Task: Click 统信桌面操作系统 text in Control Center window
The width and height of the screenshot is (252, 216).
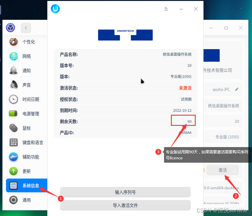Action: (x=224, y=106)
